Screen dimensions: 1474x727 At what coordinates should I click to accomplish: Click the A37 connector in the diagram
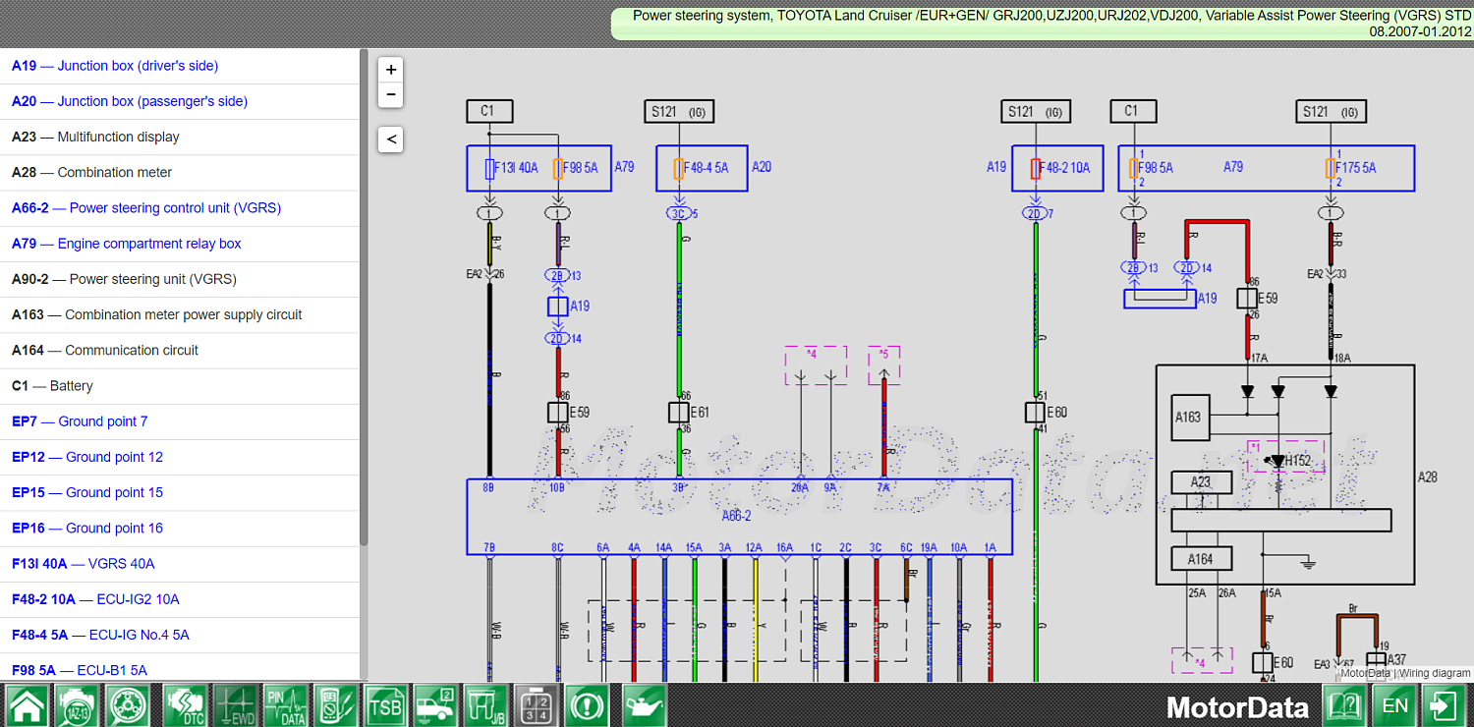(x=1376, y=661)
